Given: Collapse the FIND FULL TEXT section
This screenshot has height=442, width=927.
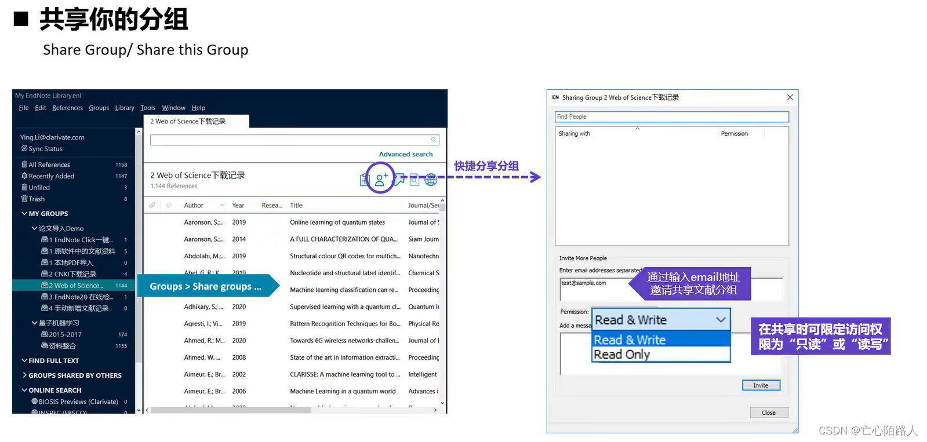Looking at the screenshot, I should (24, 360).
